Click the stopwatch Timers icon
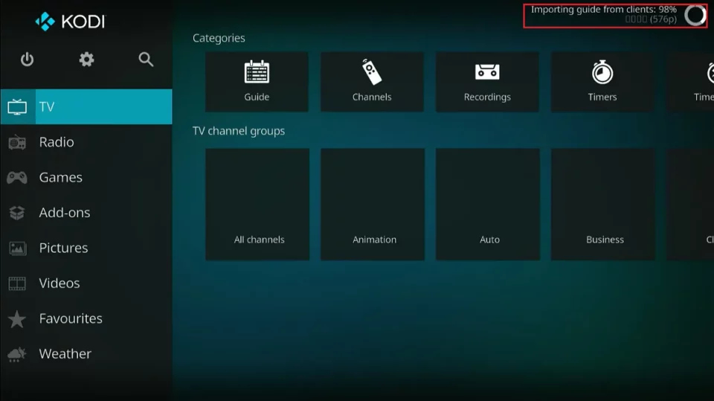714x401 pixels. pyautogui.click(x=602, y=72)
